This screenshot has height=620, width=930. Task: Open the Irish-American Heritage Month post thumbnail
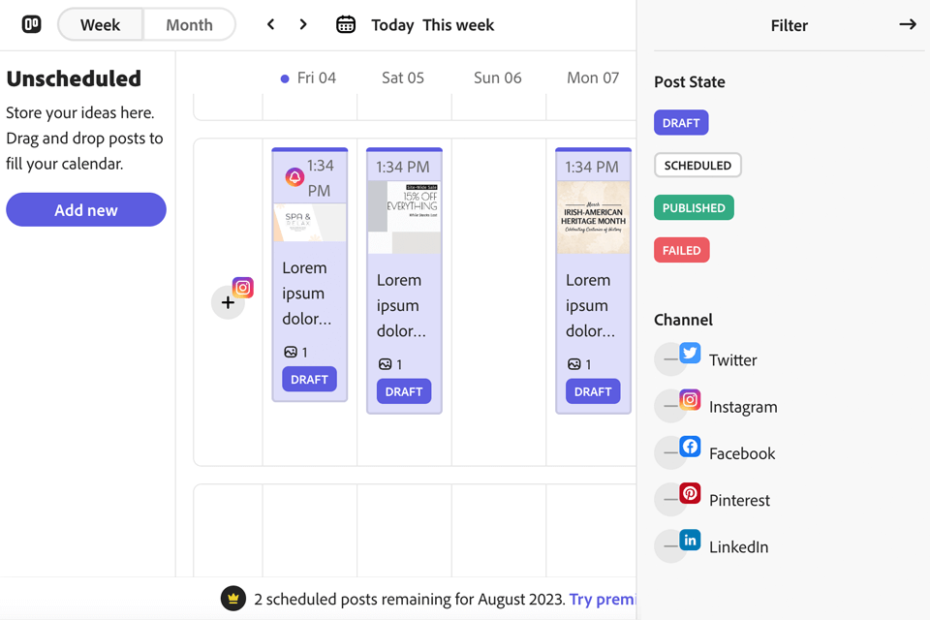click(593, 218)
